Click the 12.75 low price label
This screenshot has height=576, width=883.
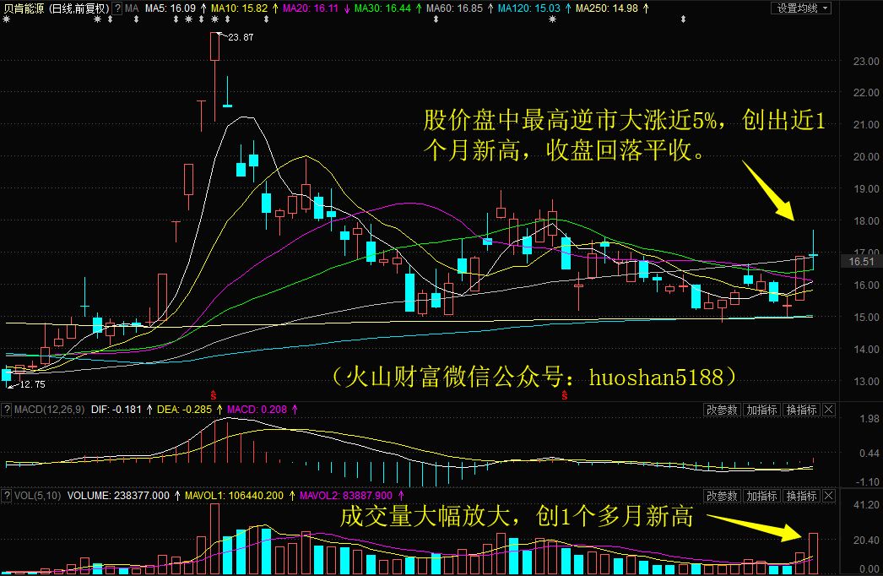(x=32, y=384)
